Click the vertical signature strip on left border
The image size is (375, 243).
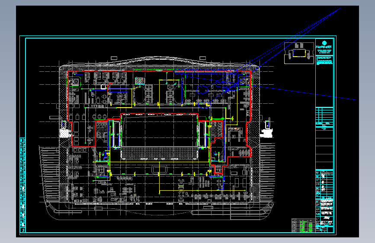coord(23,185)
